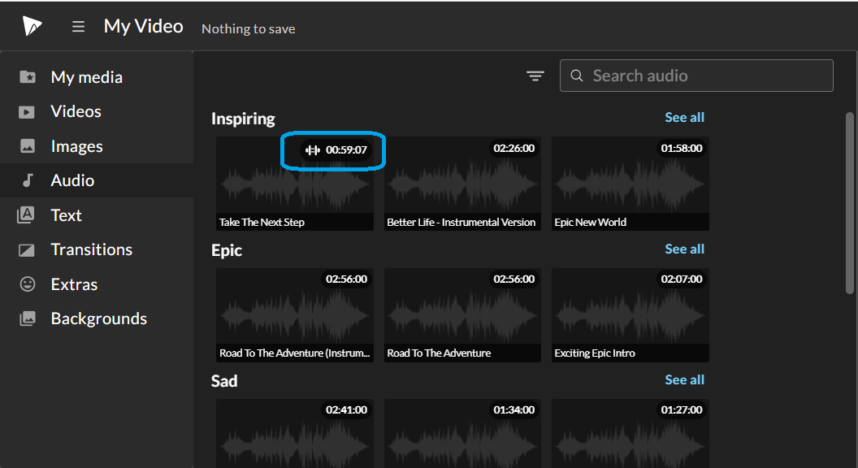Click the Sad section heading
This screenshot has height=468, width=858.
224,381
